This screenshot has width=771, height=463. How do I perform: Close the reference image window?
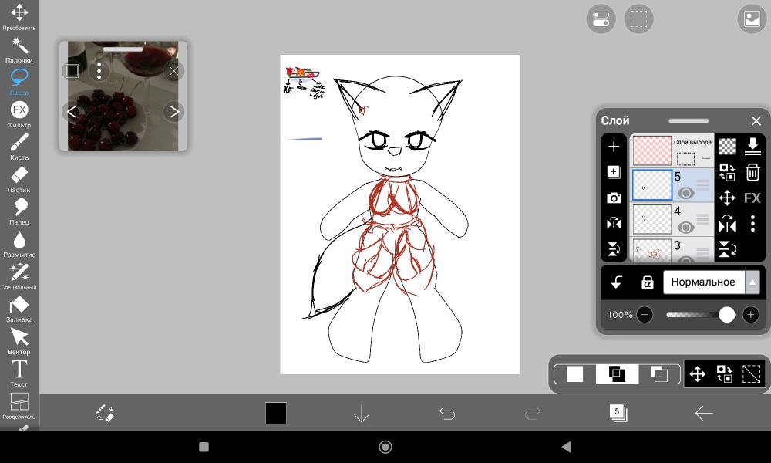[x=174, y=71]
